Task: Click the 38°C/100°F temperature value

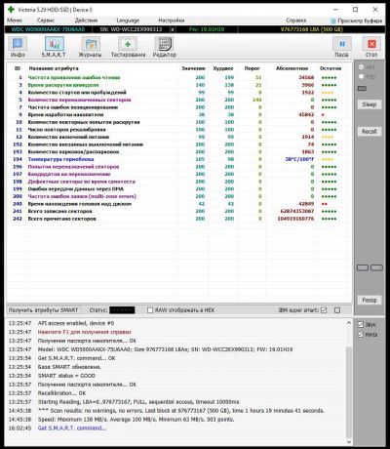Action: [299, 159]
